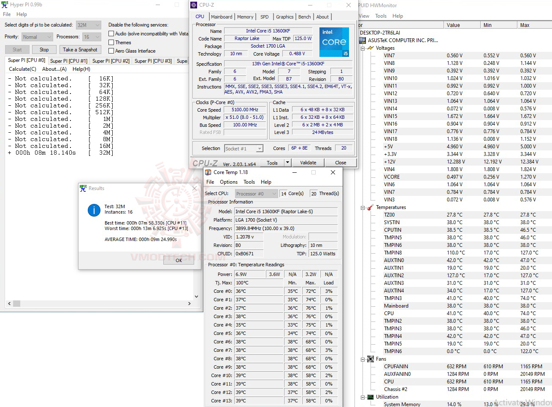Collapse the Voltages tree node in HWMonitor
This screenshot has width=552, height=407.
(363, 48)
